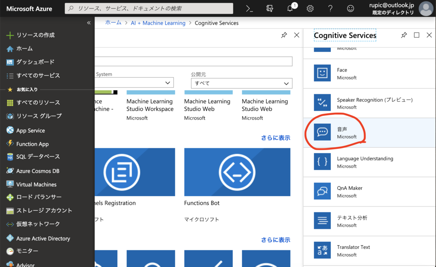
Task: Select Speaker Recognition (プレビュー) service
Action: click(370, 103)
